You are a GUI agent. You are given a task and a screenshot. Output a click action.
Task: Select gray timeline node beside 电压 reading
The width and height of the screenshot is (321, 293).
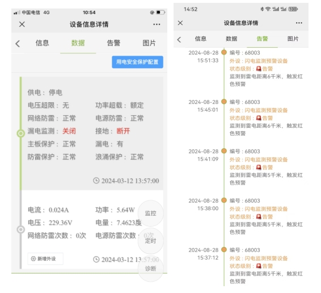coord(20,229)
